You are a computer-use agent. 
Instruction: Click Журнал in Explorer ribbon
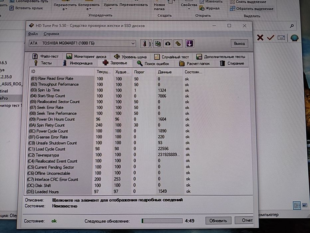pos(210,8)
